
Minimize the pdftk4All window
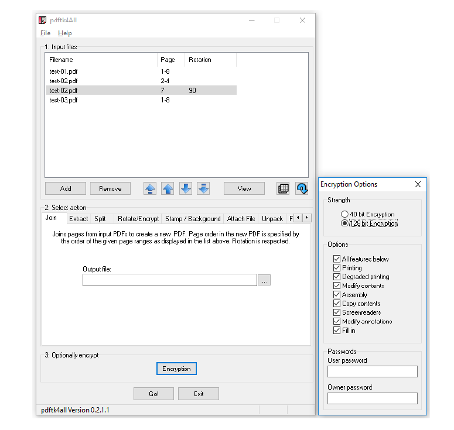(252, 20)
